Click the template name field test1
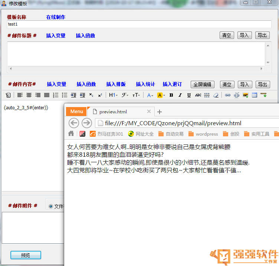Viewport: 279px width, 266px height. coord(139,24)
